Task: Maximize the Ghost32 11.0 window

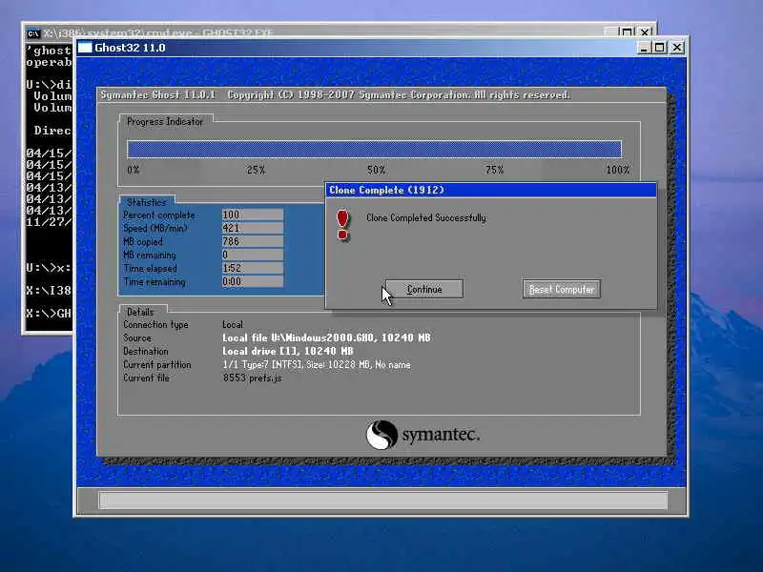Action: pyautogui.click(x=659, y=48)
